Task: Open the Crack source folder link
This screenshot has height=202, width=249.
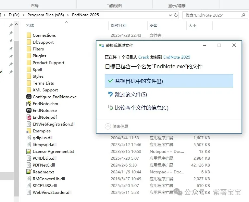Action: [x=143, y=57]
